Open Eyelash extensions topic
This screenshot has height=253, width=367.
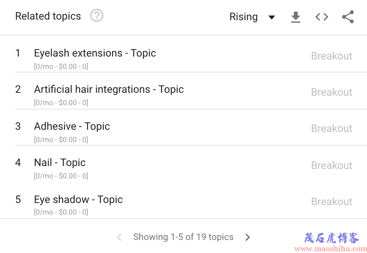click(x=95, y=53)
